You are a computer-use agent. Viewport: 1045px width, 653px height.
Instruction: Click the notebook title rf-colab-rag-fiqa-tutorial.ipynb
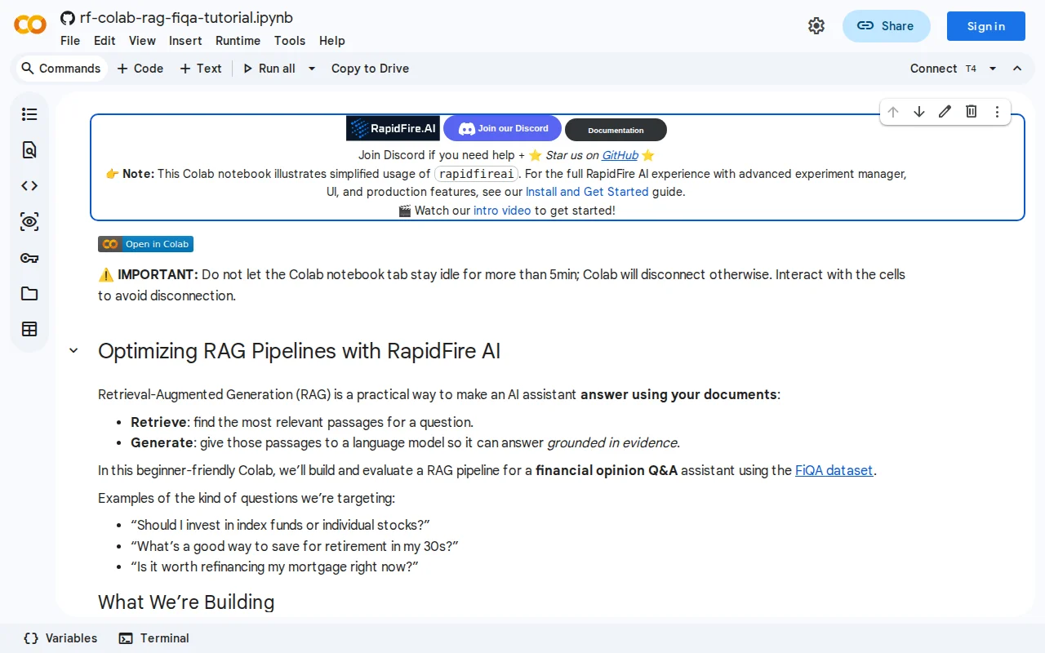(x=186, y=17)
